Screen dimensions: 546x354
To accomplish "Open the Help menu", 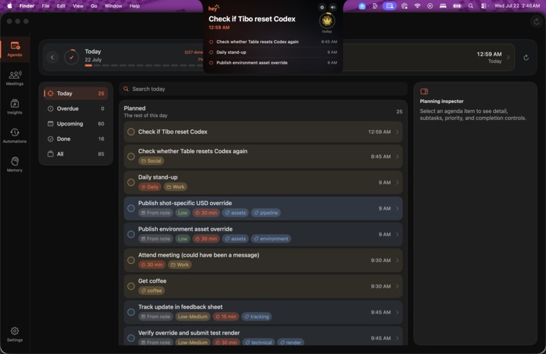I will pos(134,6).
